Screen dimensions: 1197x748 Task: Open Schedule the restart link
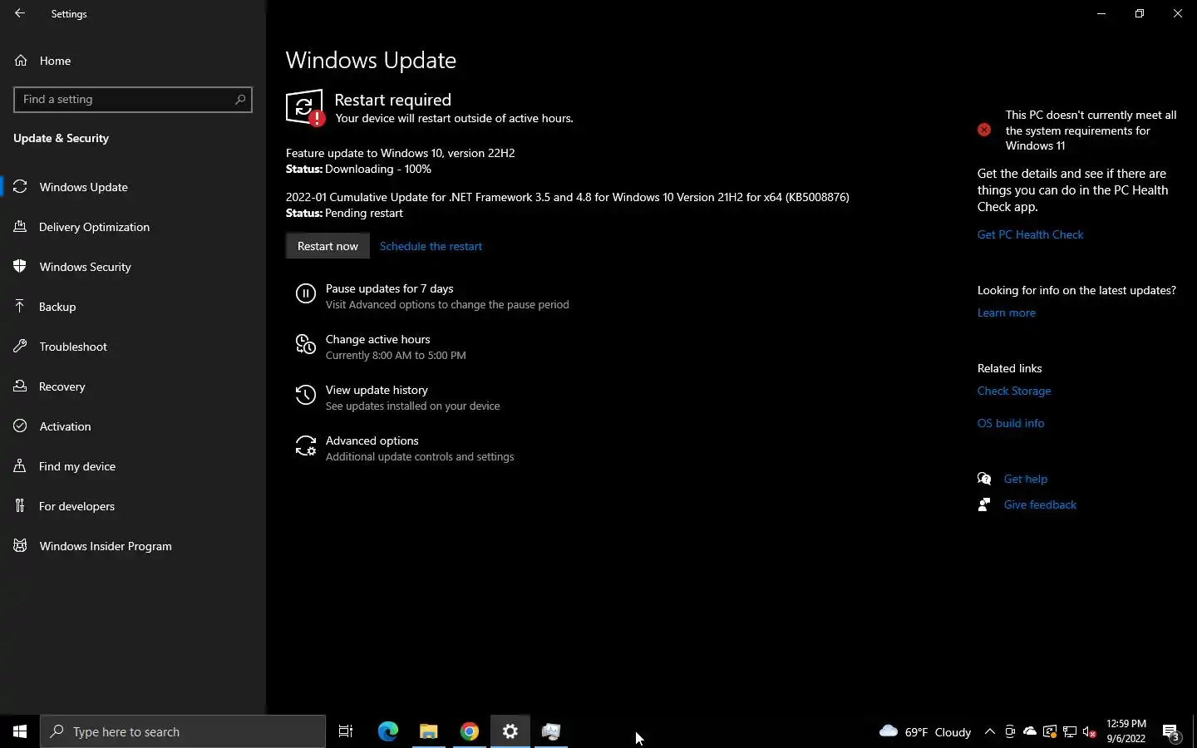point(431,246)
